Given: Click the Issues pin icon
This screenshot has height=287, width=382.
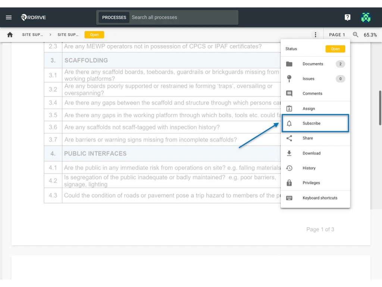Looking at the screenshot, I should 289,78.
